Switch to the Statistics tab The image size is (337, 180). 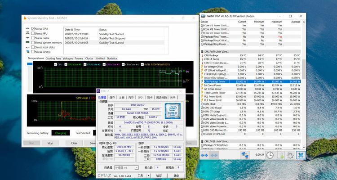[112, 58]
